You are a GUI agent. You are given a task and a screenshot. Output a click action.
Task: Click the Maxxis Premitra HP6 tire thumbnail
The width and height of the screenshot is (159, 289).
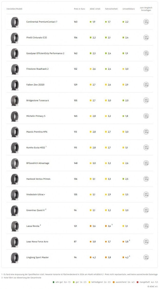pos(15,132)
